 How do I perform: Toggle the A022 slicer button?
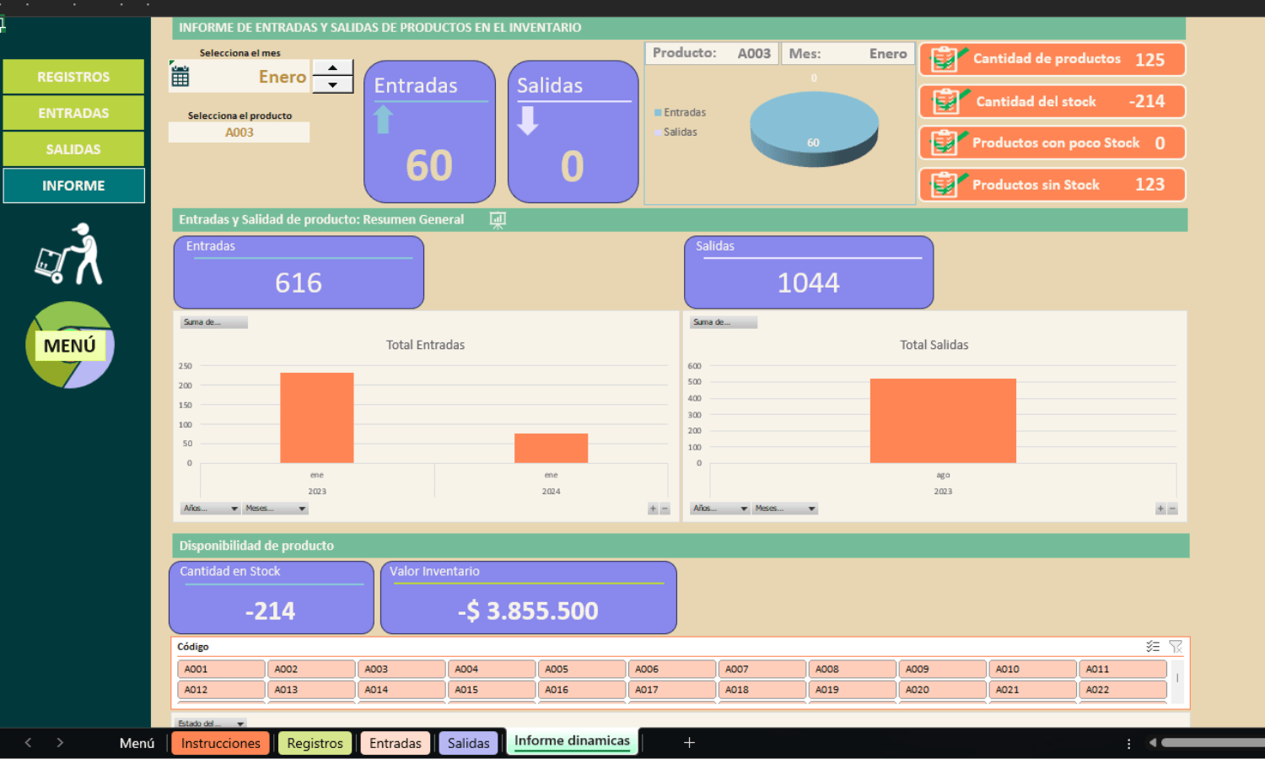pos(1122,689)
